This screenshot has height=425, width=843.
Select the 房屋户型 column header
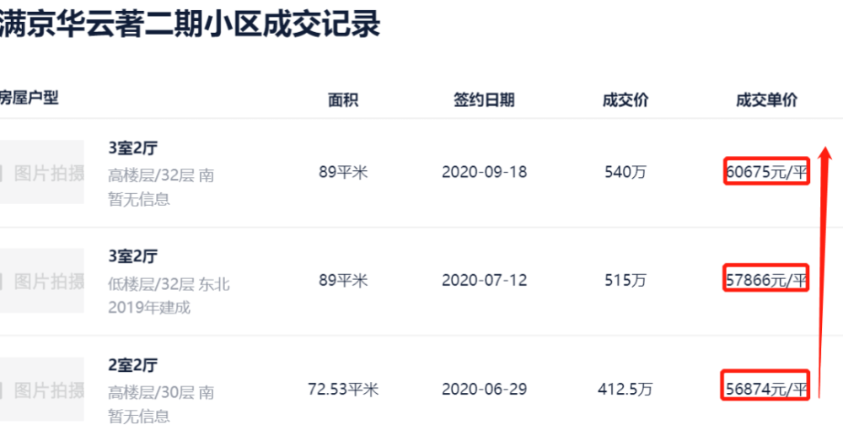[x=29, y=97]
